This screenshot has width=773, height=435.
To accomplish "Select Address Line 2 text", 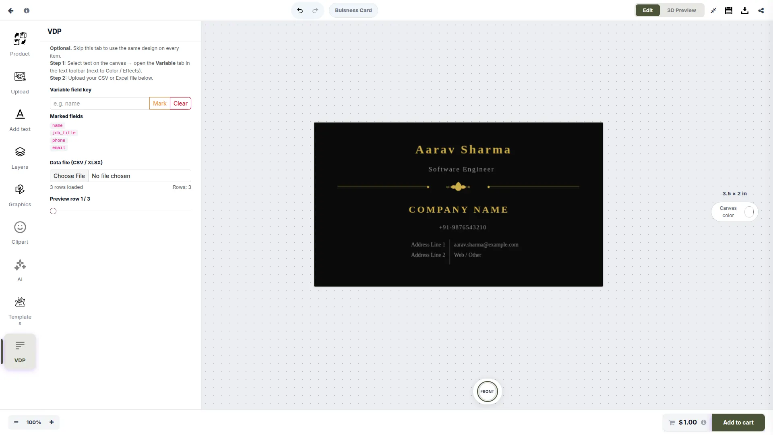I will pyautogui.click(x=428, y=255).
